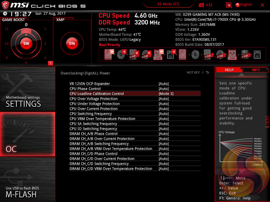Click the red side-panel arrows on right edge

267,127
